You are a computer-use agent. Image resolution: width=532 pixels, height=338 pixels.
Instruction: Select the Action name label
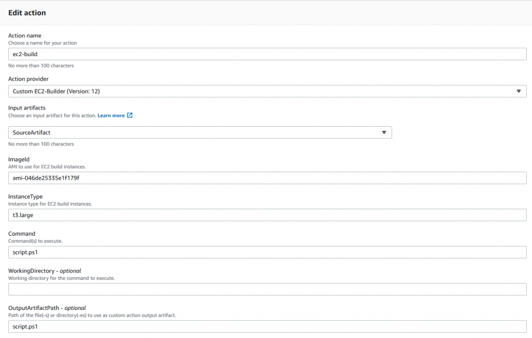(x=24, y=35)
